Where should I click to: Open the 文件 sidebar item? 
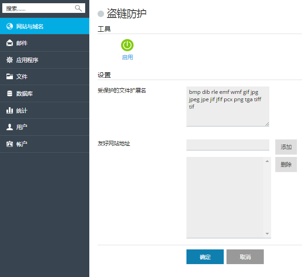[x=45, y=77]
